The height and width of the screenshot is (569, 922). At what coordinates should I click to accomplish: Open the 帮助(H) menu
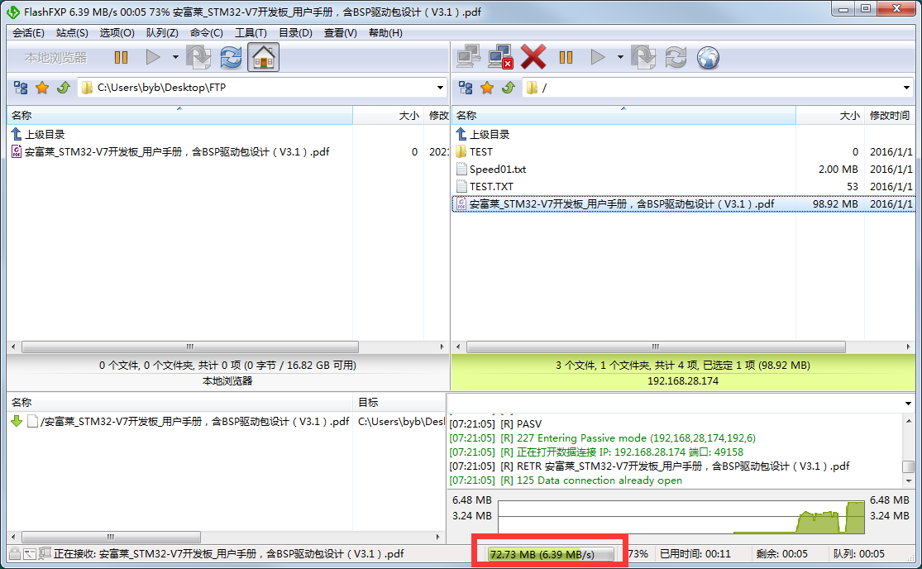point(385,33)
